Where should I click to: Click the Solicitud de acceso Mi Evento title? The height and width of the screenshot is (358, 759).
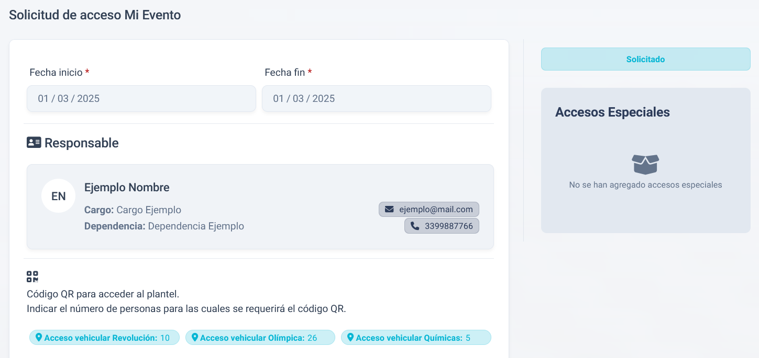[x=95, y=15]
